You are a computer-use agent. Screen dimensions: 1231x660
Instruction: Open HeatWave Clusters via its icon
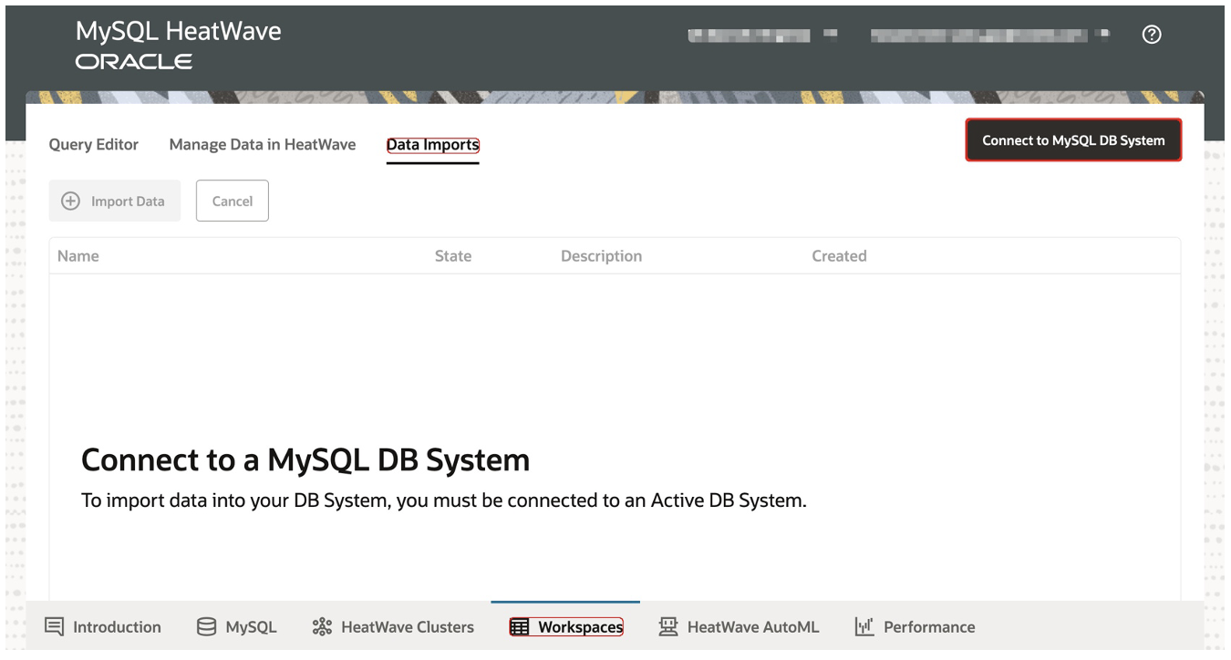tap(321, 626)
